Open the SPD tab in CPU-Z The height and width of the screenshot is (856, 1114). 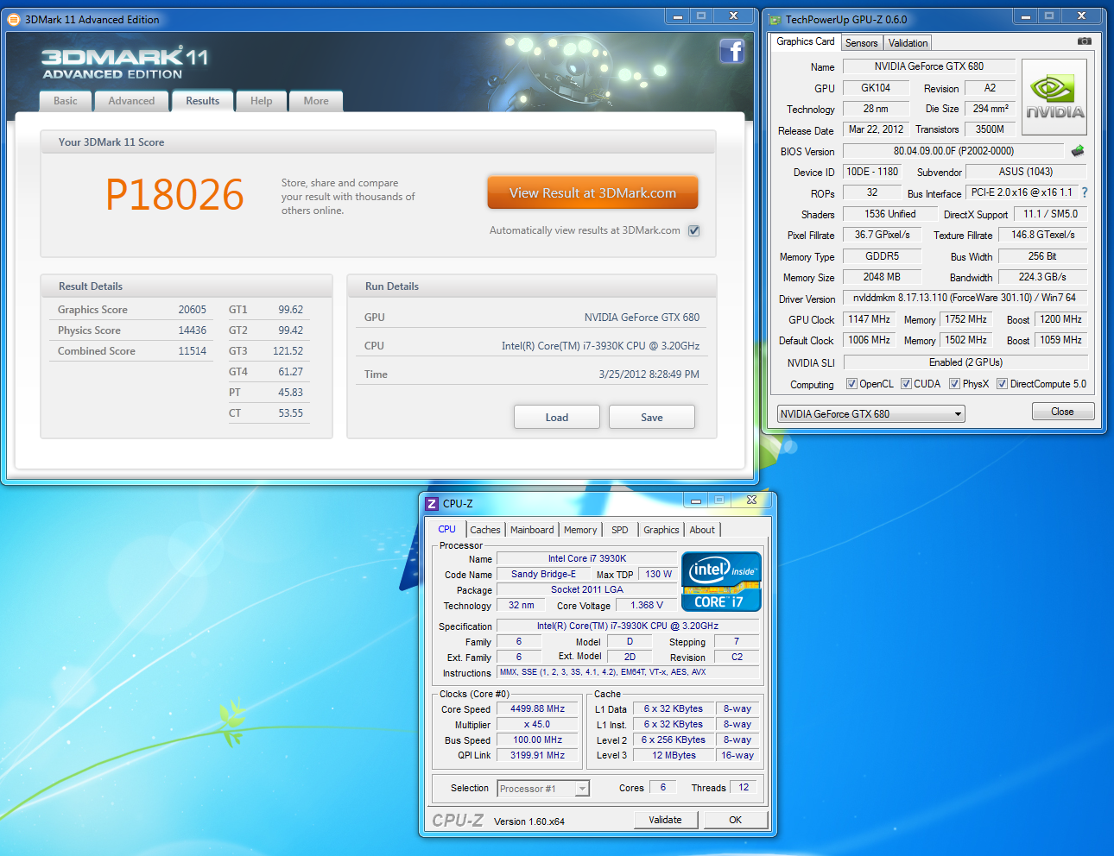pos(620,530)
